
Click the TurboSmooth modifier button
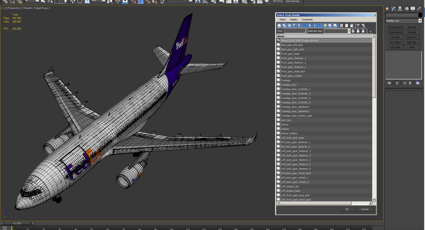point(395,32)
